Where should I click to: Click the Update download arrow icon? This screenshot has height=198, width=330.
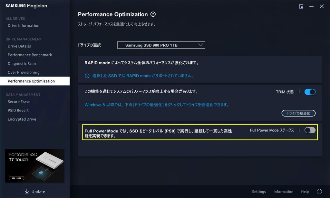click(27, 192)
